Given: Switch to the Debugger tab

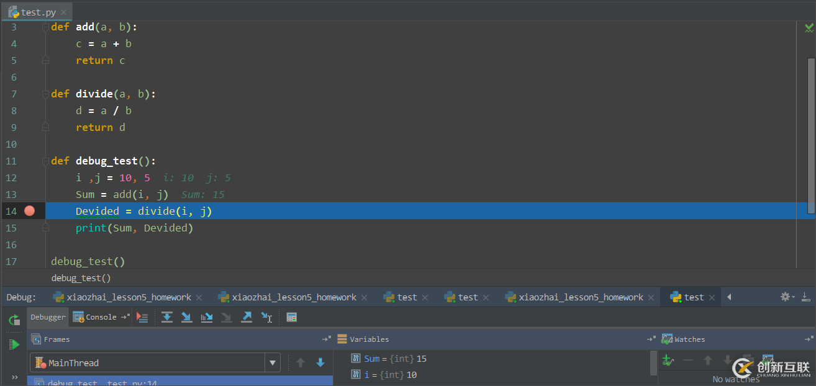Looking at the screenshot, I should pyautogui.click(x=48, y=317).
